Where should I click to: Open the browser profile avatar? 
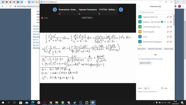(180, 6)
